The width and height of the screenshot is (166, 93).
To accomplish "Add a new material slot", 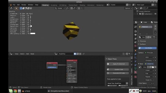I will [x=155, y=26].
